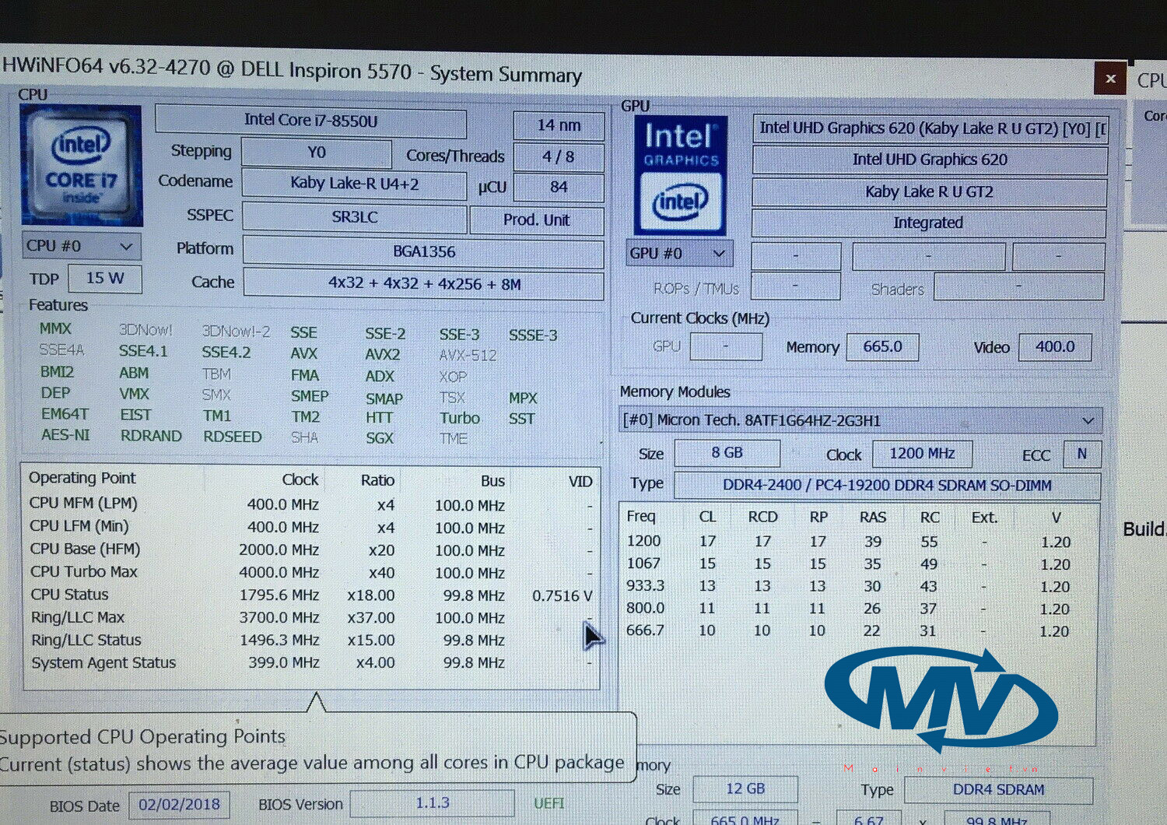This screenshot has width=1167, height=825.
Task: Select the DDR4-2400 / PC4-19200 type field
Action: click(x=887, y=486)
